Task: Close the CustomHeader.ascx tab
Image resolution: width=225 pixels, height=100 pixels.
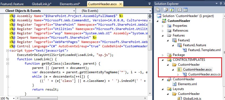Action: point(121,4)
